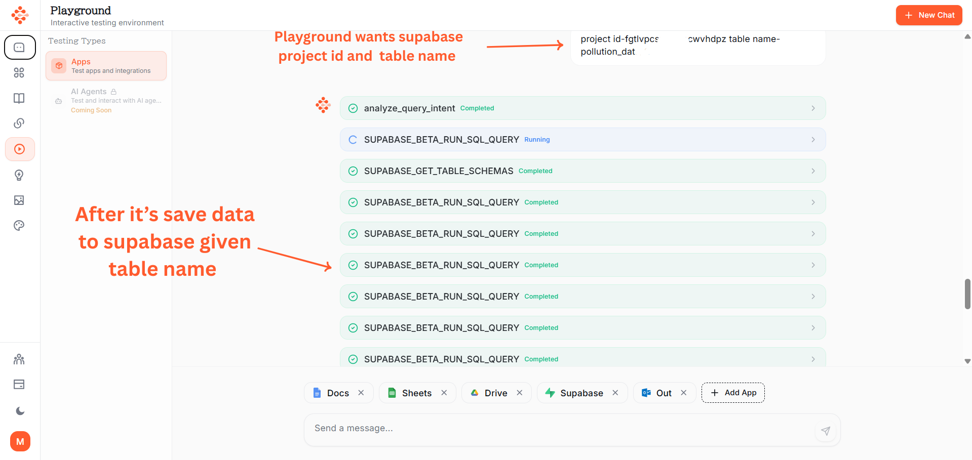Open the palette theme sidebar icon

pos(19,226)
